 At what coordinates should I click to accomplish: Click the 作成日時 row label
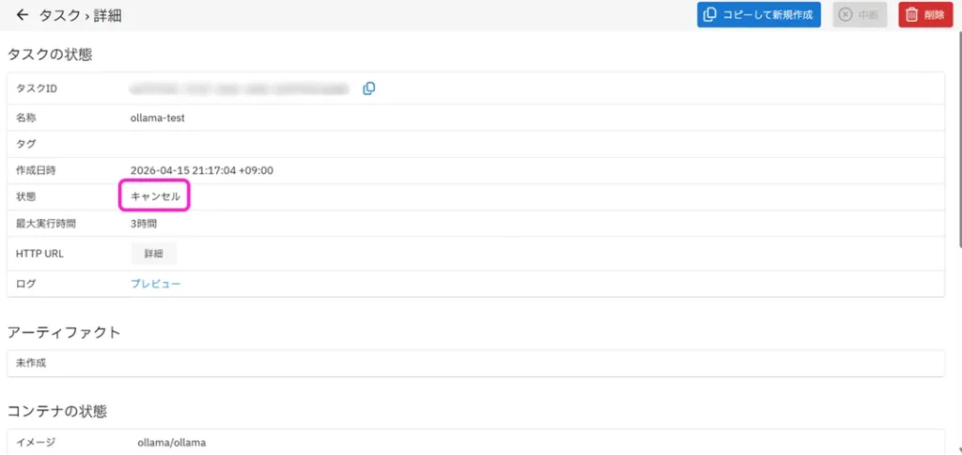(36, 170)
